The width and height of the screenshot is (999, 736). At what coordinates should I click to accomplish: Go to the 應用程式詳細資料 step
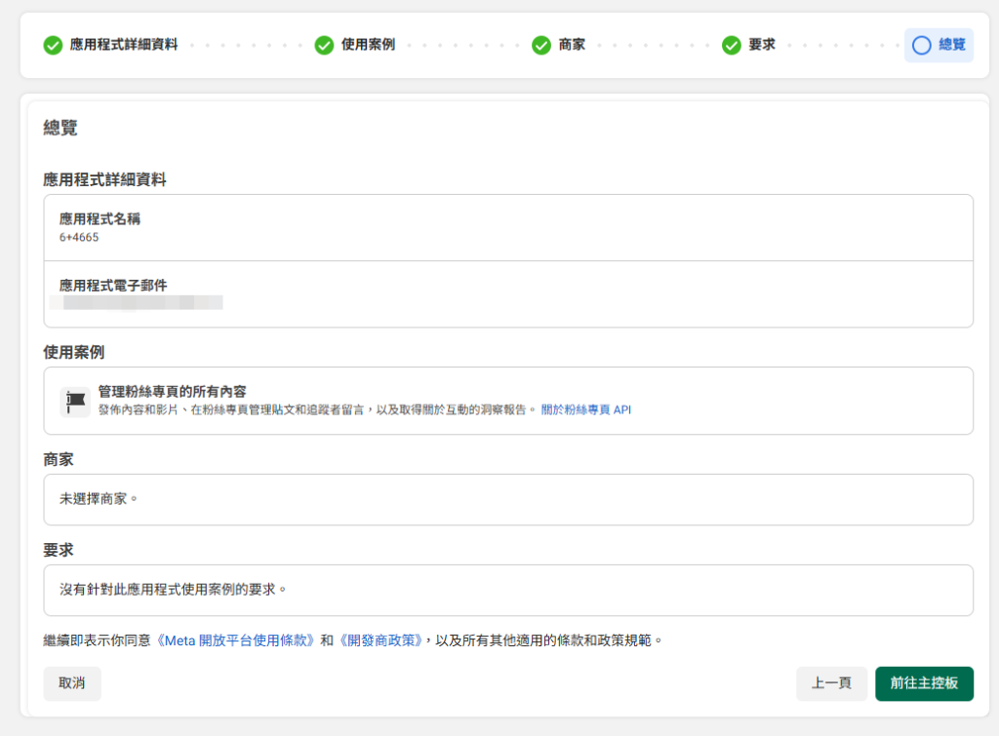tap(123, 45)
